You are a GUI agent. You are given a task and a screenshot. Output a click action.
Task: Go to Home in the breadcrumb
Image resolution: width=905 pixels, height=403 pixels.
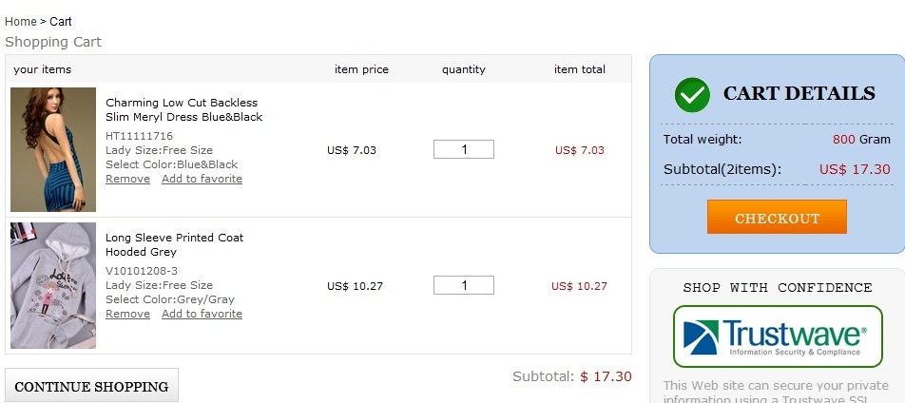click(x=20, y=21)
